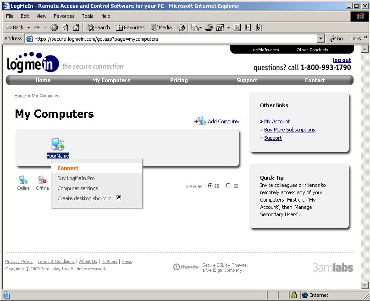
Task: Open the Edit dropdown arrow beside Word icon
Action: pos(228,27)
